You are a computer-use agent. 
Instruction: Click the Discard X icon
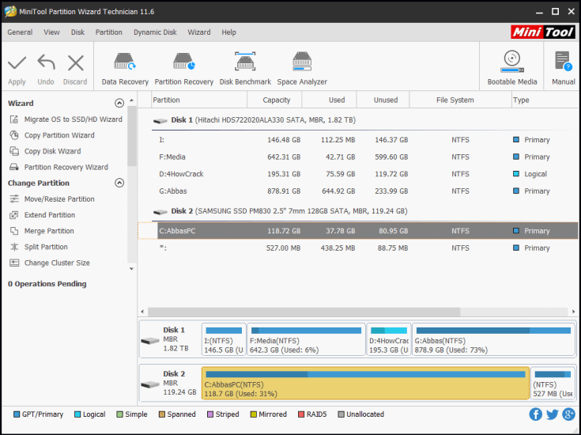coord(76,63)
